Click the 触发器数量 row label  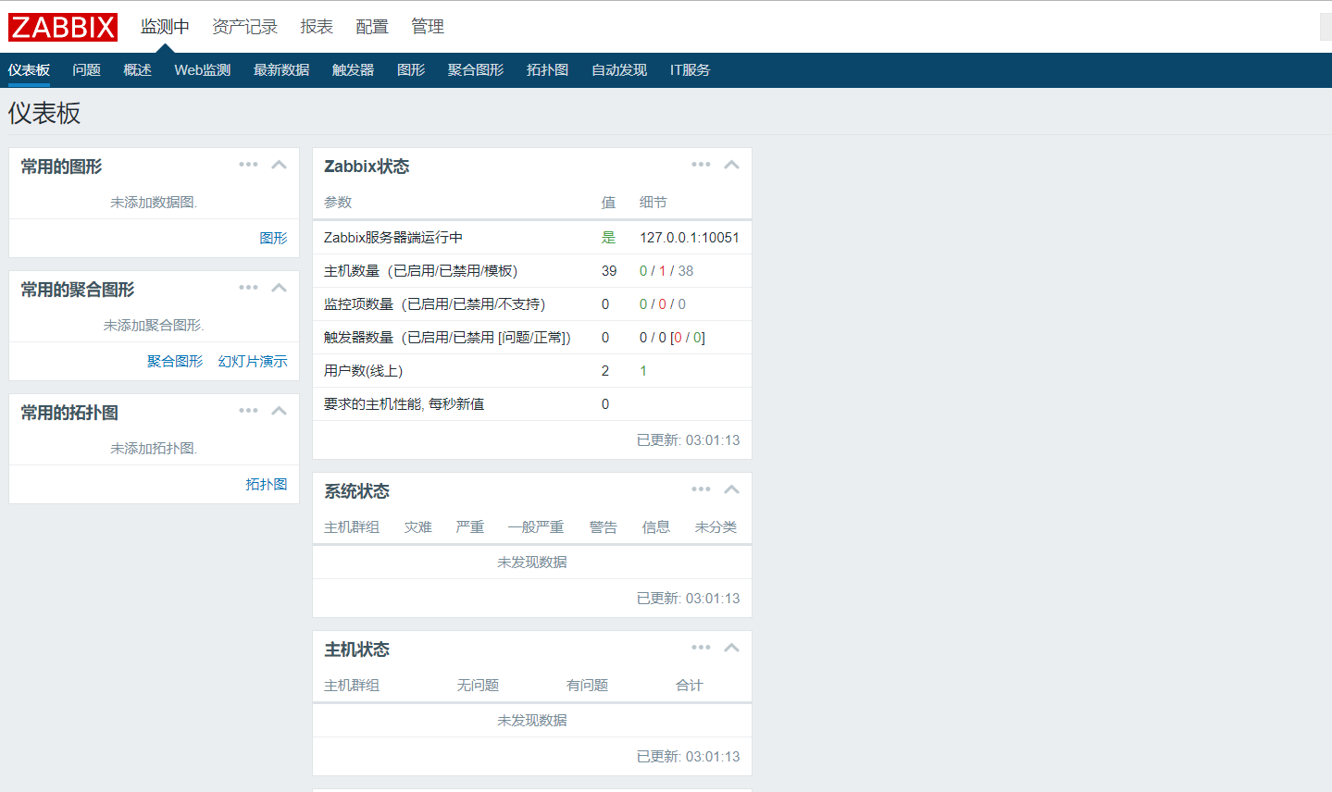tap(447, 338)
